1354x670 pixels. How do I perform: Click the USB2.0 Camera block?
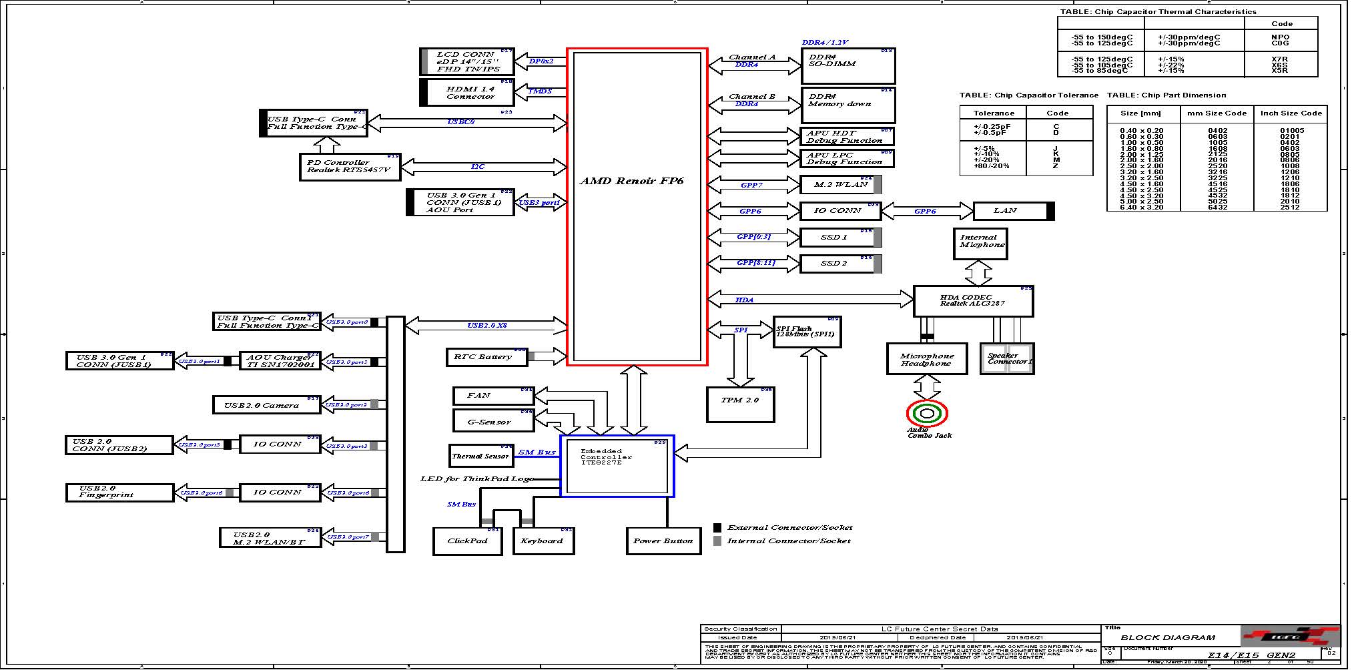266,405
